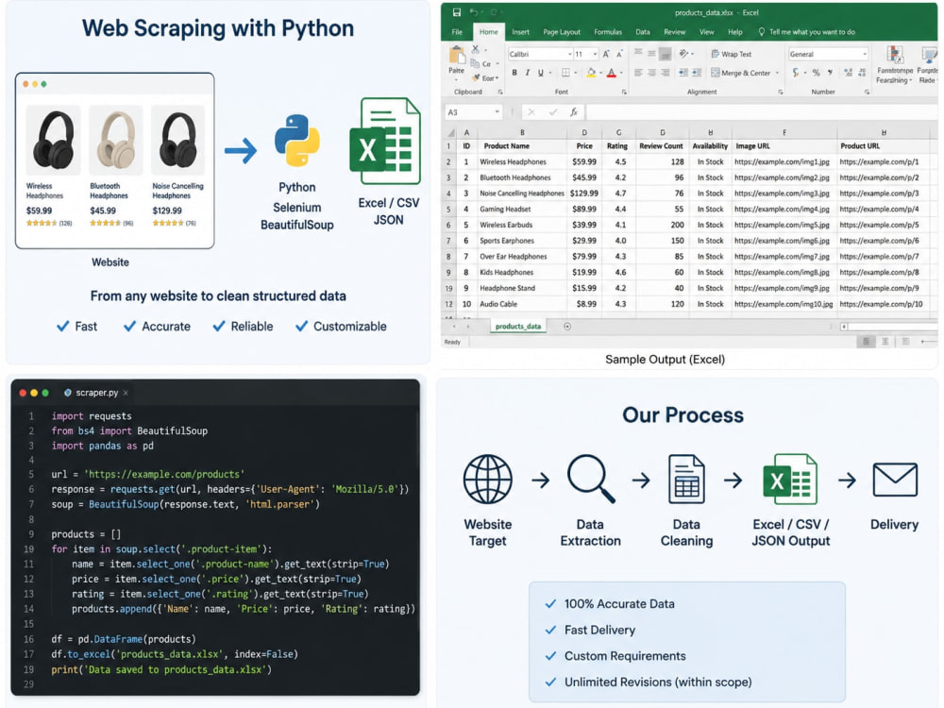This screenshot has width=944, height=708.
Task: Click the Increase Decimal icon
Action: [849, 73]
